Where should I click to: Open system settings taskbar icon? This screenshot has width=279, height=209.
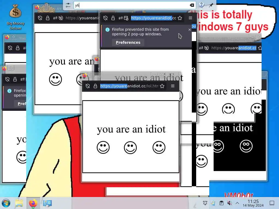[x=47, y=203]
